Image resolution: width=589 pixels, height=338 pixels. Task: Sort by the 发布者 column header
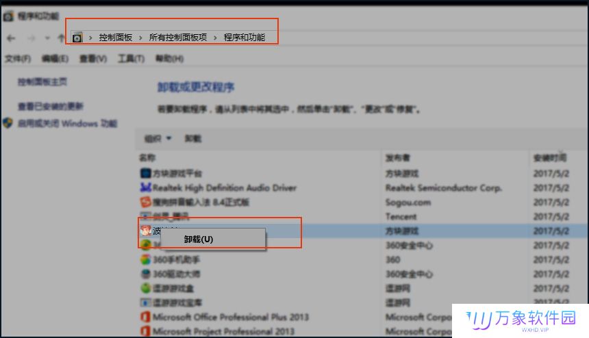coord(398,157)
